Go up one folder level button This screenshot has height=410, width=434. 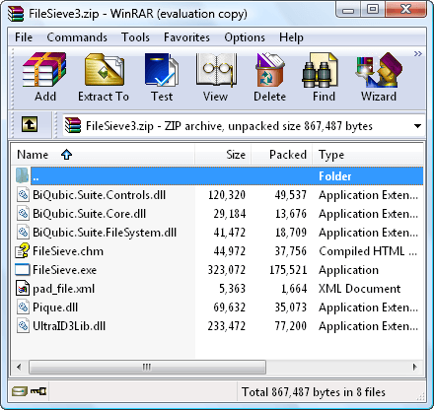pyautogui.click(x=30, y=125)
